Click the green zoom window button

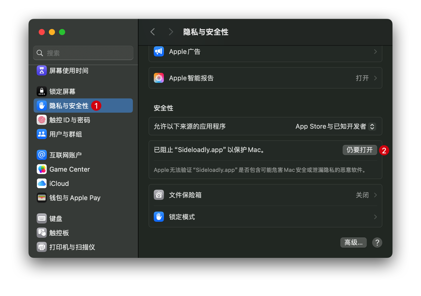coord(62,32)
